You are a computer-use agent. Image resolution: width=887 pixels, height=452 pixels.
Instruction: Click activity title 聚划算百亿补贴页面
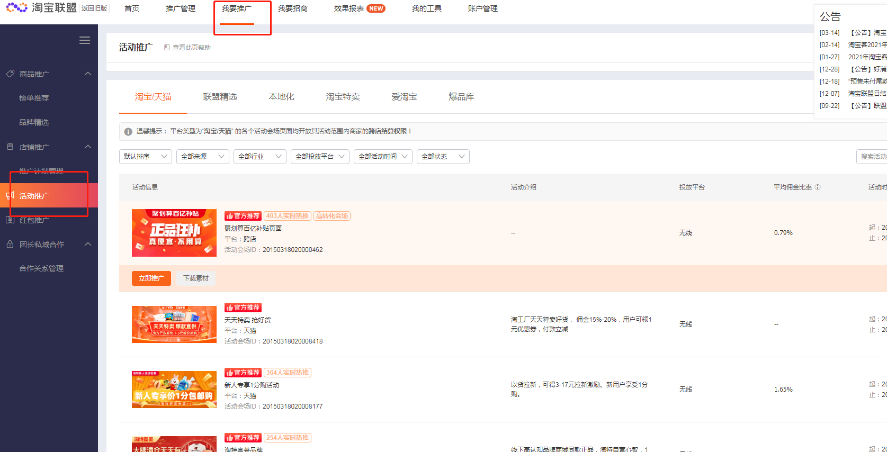tap(253, 229)
